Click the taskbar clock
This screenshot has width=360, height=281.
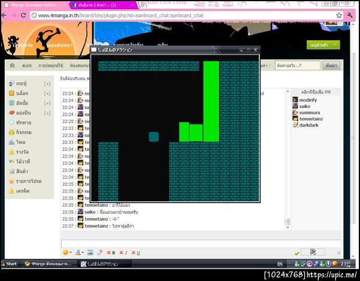(346, 264)
